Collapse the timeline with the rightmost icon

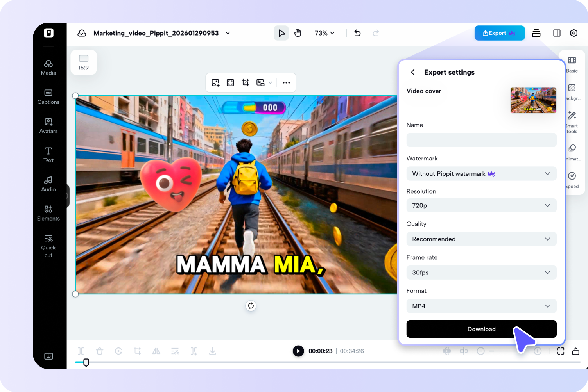[x=575, y=351]
